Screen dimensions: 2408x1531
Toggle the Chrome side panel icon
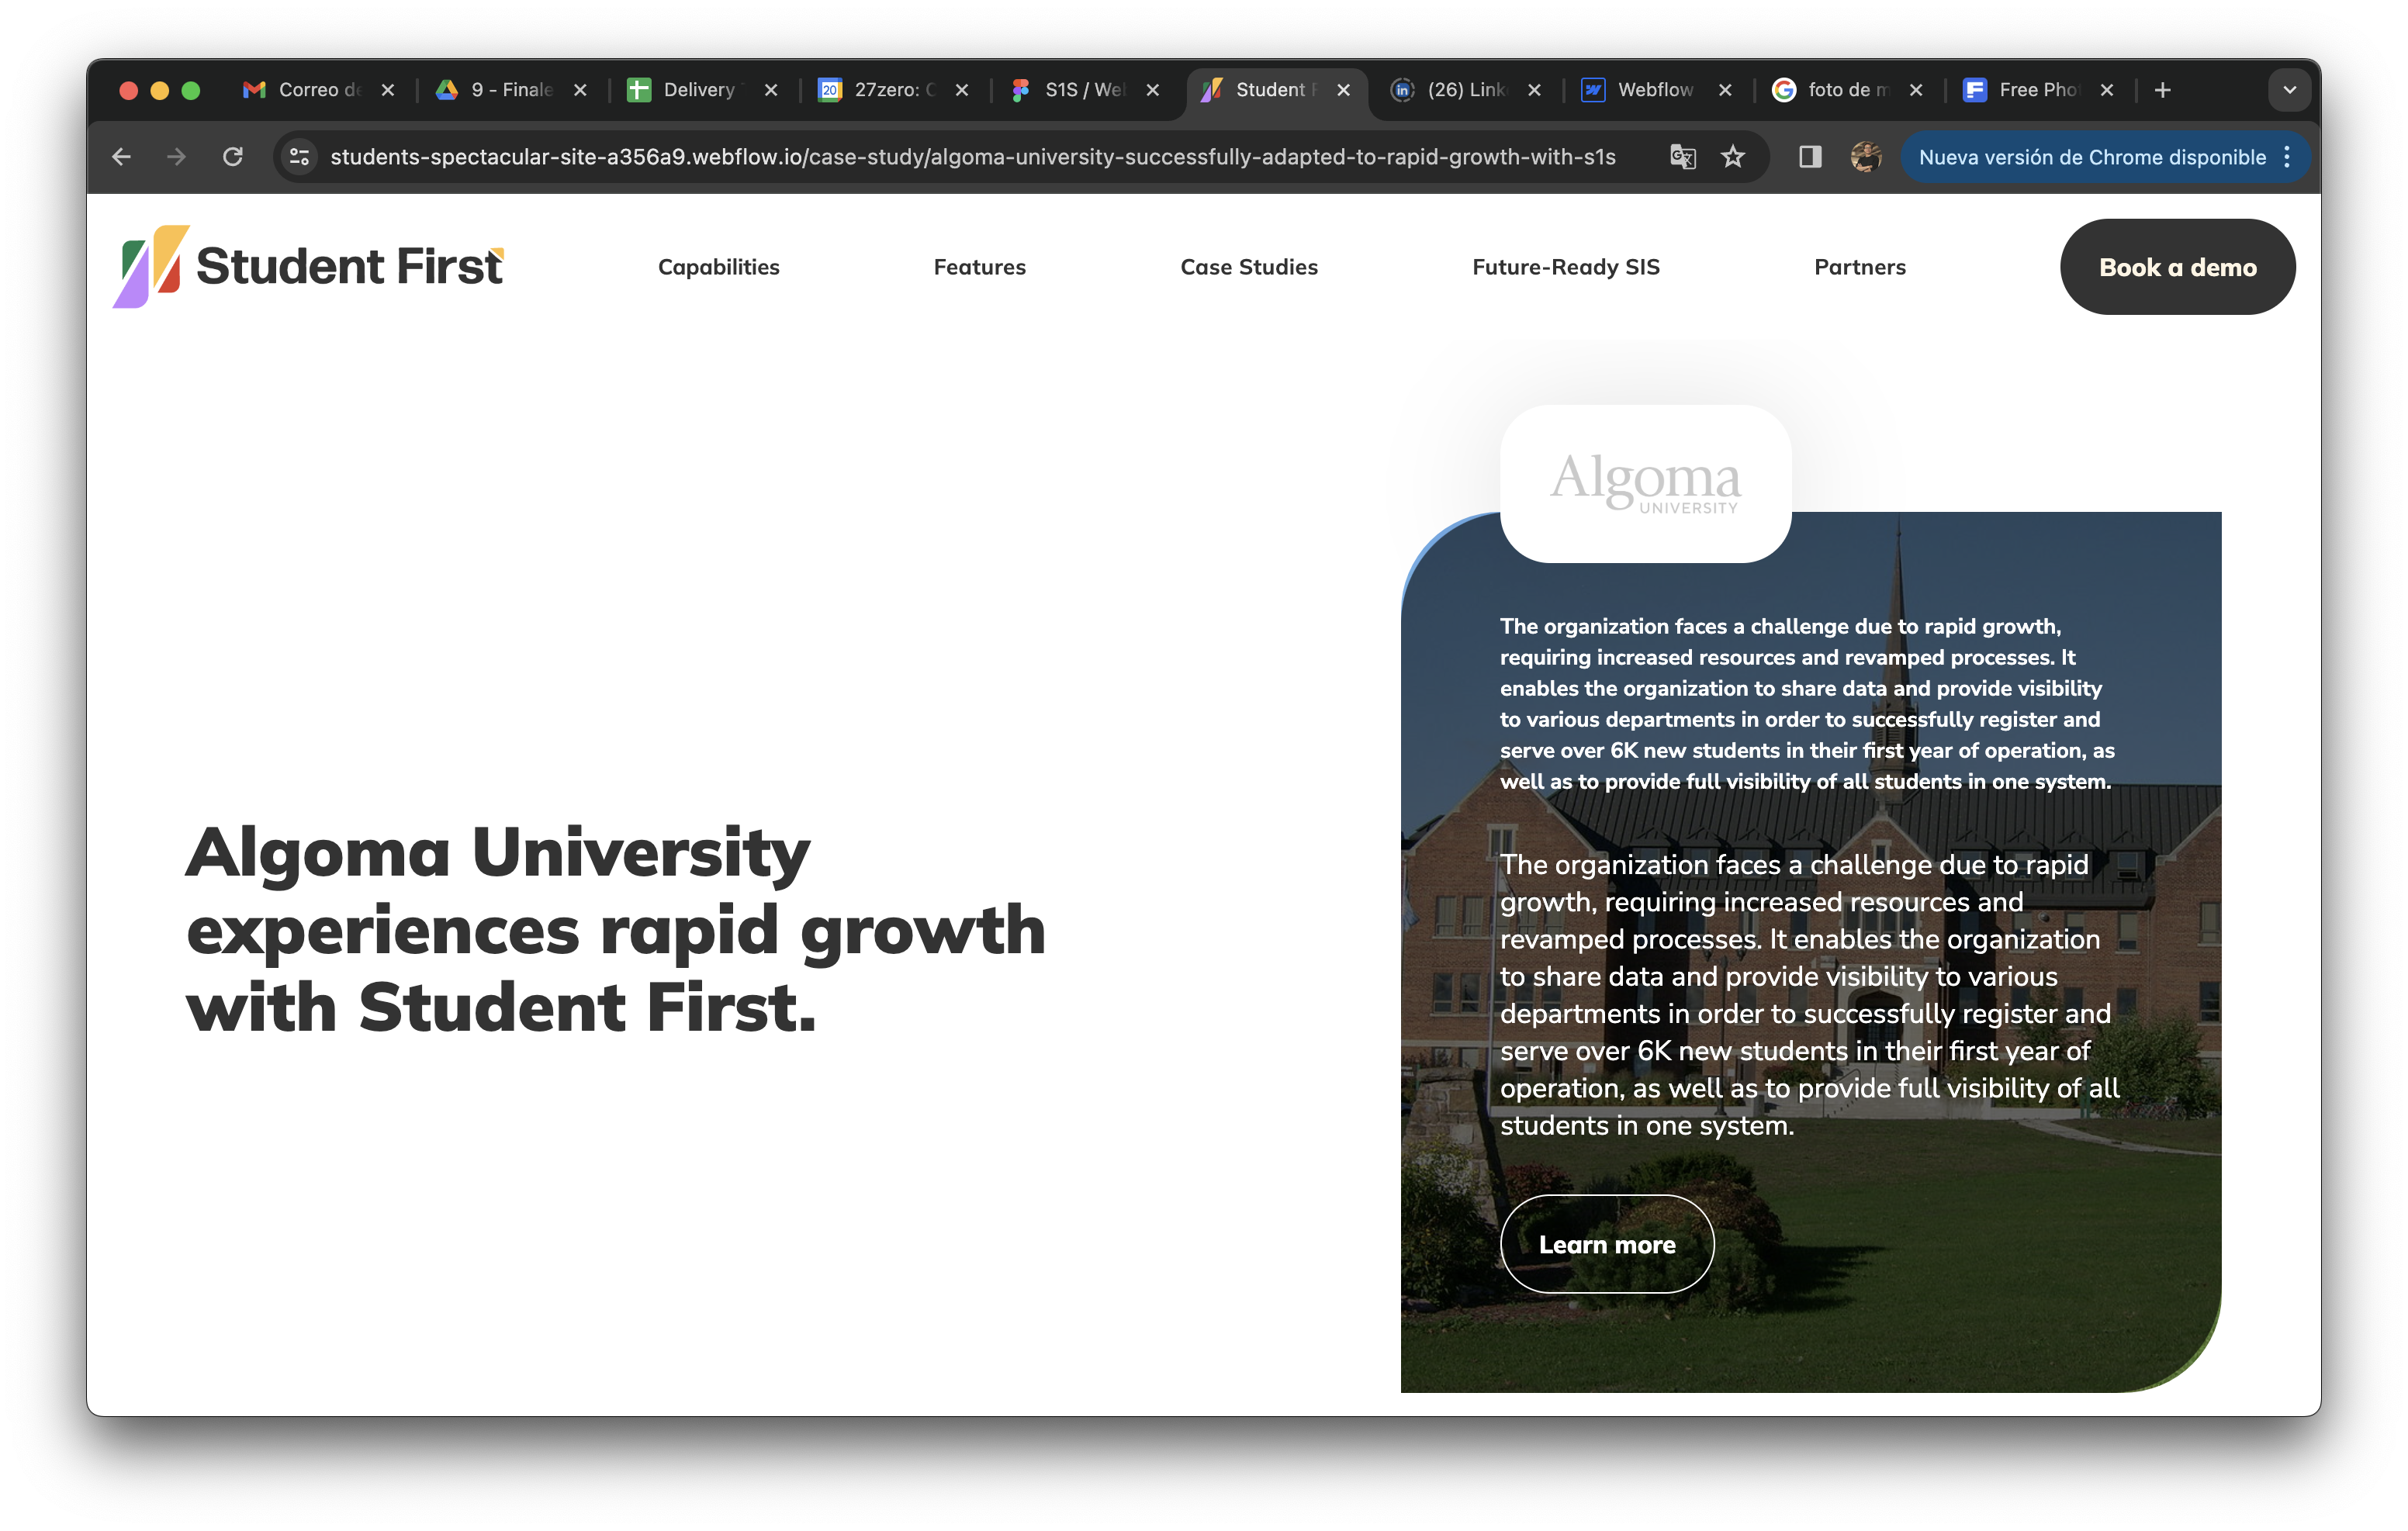(x=1809, y=157)
